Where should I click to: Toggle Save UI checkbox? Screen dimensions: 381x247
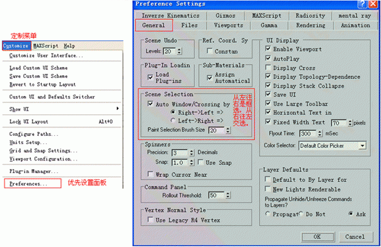point(268,94)
